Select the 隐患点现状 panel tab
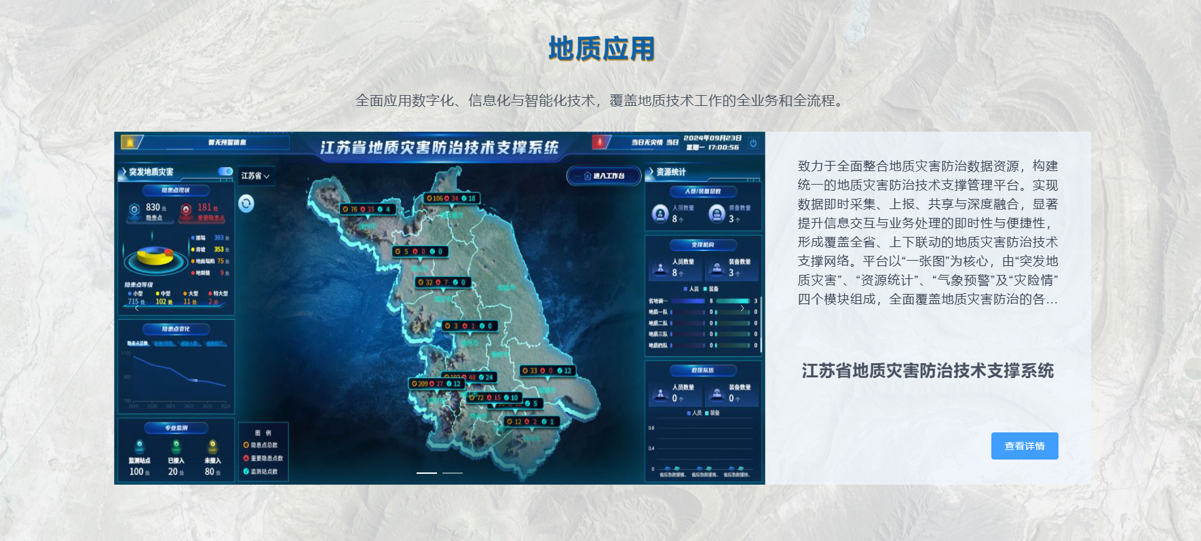The height and width of the screenshot is (541, 1201). 176,190
